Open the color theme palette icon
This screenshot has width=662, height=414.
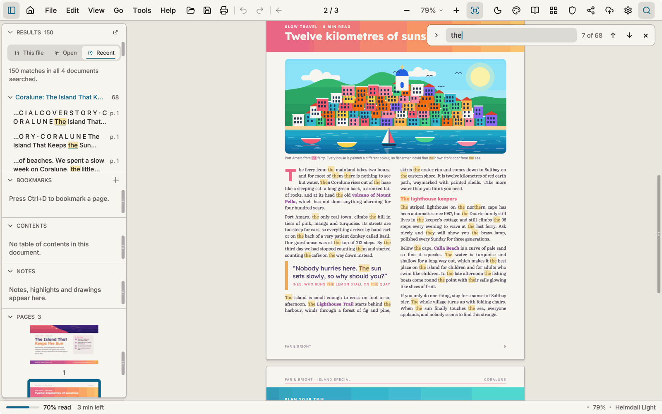point(516,10)
